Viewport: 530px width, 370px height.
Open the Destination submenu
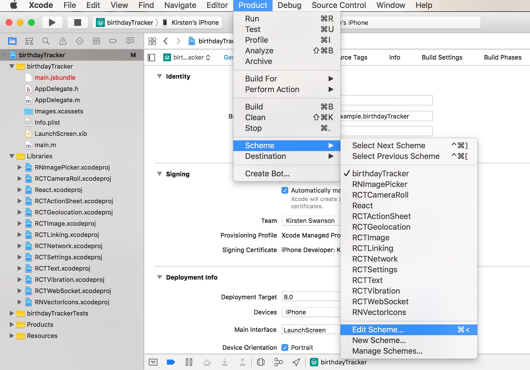pyautogui.click(x=287, y=156)
